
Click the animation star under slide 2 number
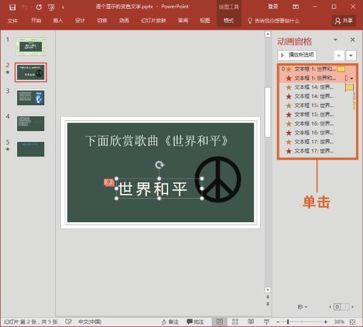[x=7, y=73]
